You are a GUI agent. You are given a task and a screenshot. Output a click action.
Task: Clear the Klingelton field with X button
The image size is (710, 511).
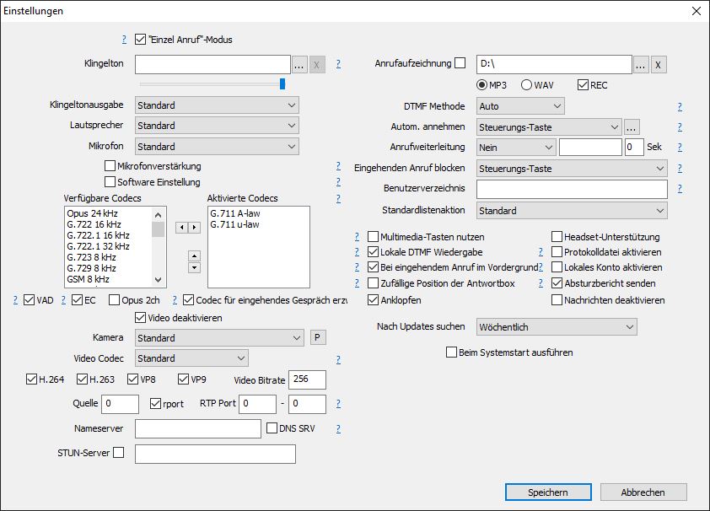(317, 65)
